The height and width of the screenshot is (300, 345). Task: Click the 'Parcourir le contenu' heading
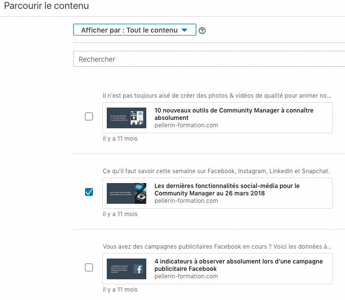pyautogui.click(x=46, y=6)
